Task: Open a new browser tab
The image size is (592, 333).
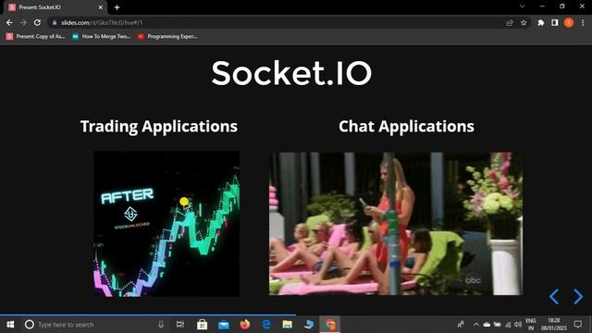Action: (x=117, y=7)
